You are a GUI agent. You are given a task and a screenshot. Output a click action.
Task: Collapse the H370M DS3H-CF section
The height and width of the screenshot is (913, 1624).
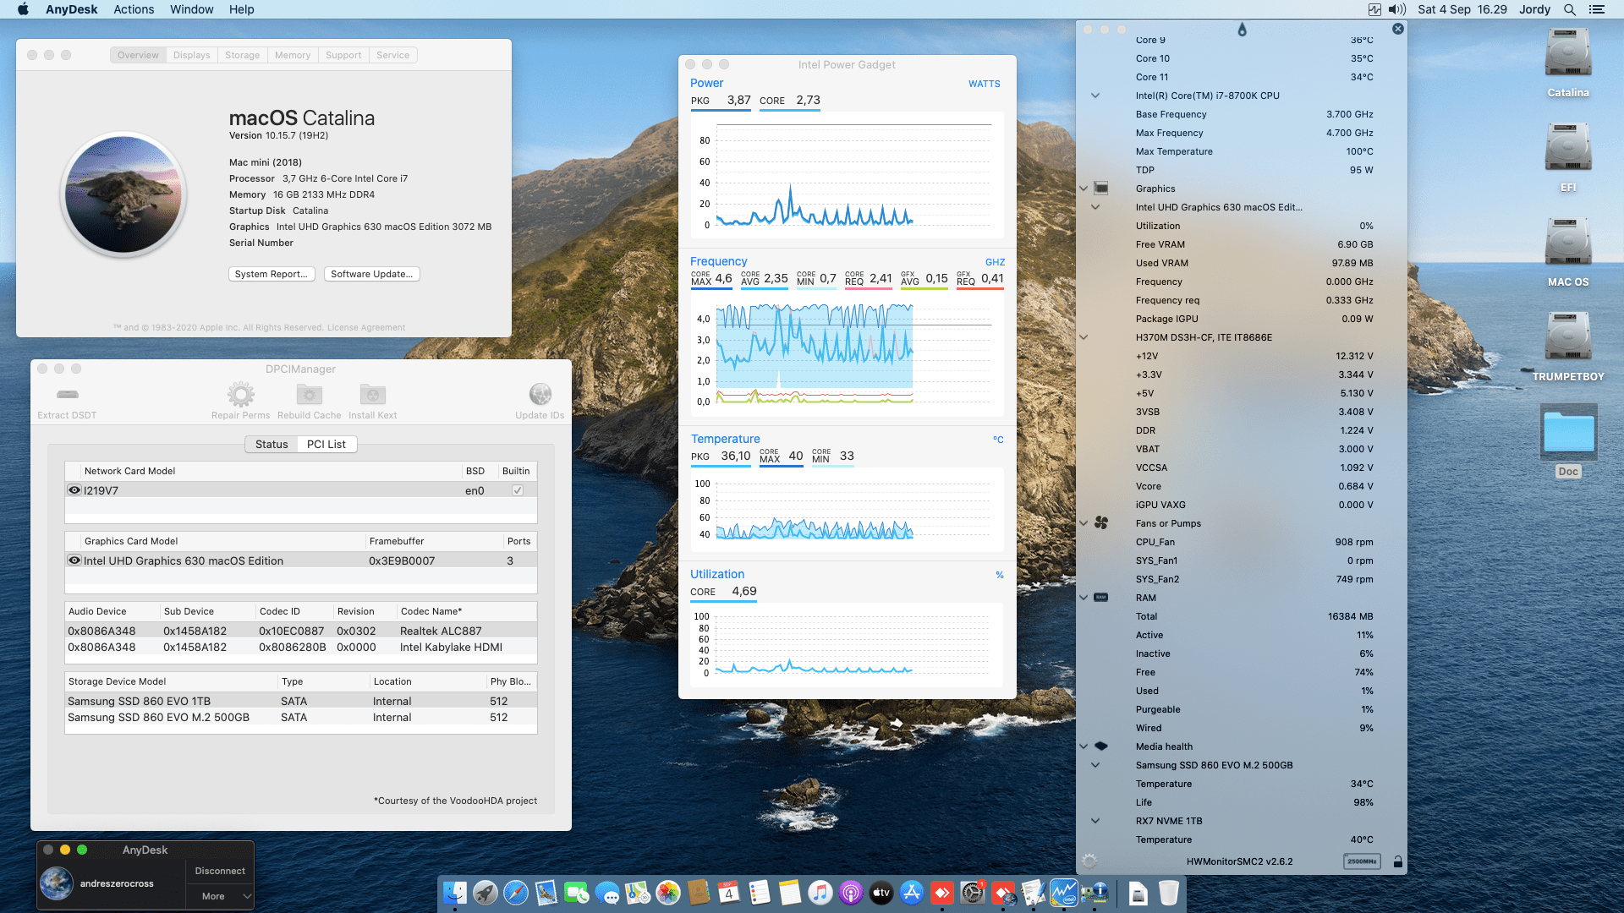(x=1084, y=337)
